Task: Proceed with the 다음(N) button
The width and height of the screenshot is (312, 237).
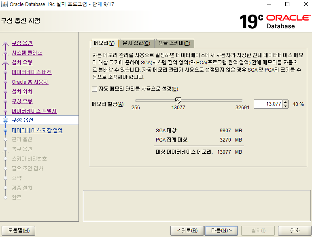Action: point(221,231)
